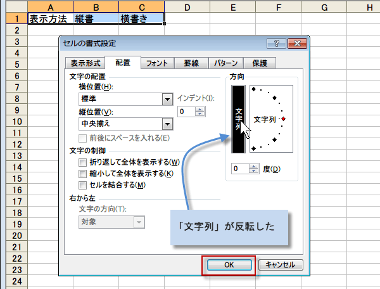Click the キャンセル button
This screenshot has height=289, width=380.
pos(281,265)
